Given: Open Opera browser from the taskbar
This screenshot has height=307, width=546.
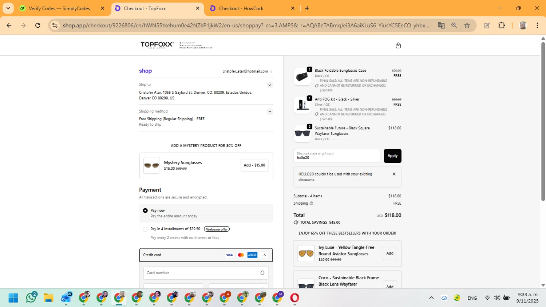Looking at the screenshot, I should click(294, 298).
